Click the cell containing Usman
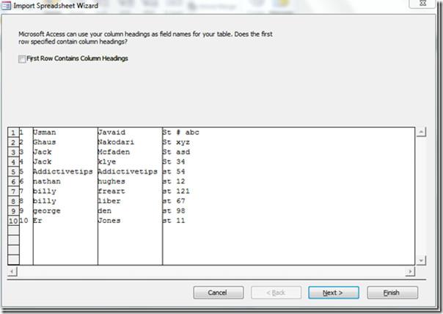Screen dimensions: 443x314 65,132
